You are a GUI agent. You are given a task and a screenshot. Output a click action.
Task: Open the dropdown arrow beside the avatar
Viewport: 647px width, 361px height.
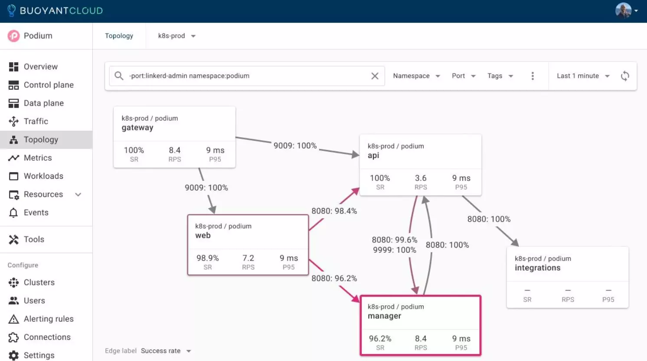click(636, 10)
